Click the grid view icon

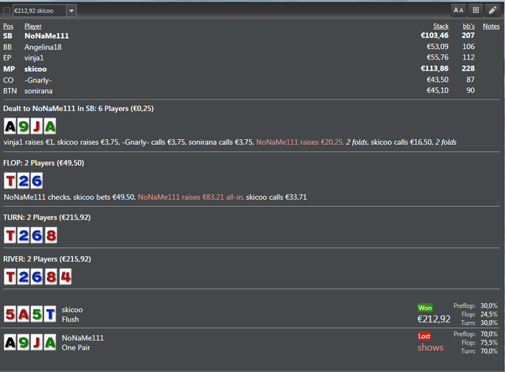click(x=475, y=10)
